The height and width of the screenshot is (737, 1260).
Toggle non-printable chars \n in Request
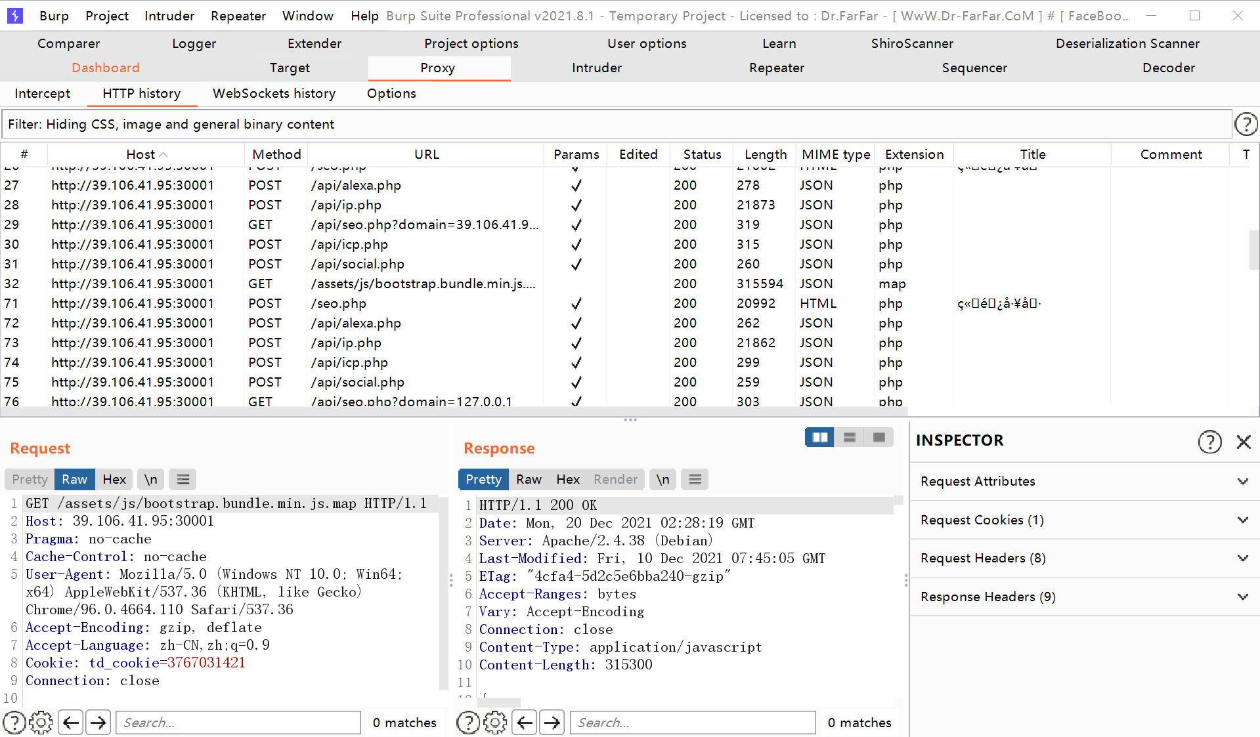tap(150, 479)
